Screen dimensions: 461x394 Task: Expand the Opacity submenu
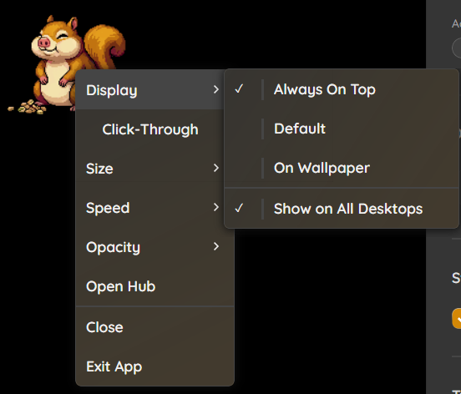coord(155,247)
